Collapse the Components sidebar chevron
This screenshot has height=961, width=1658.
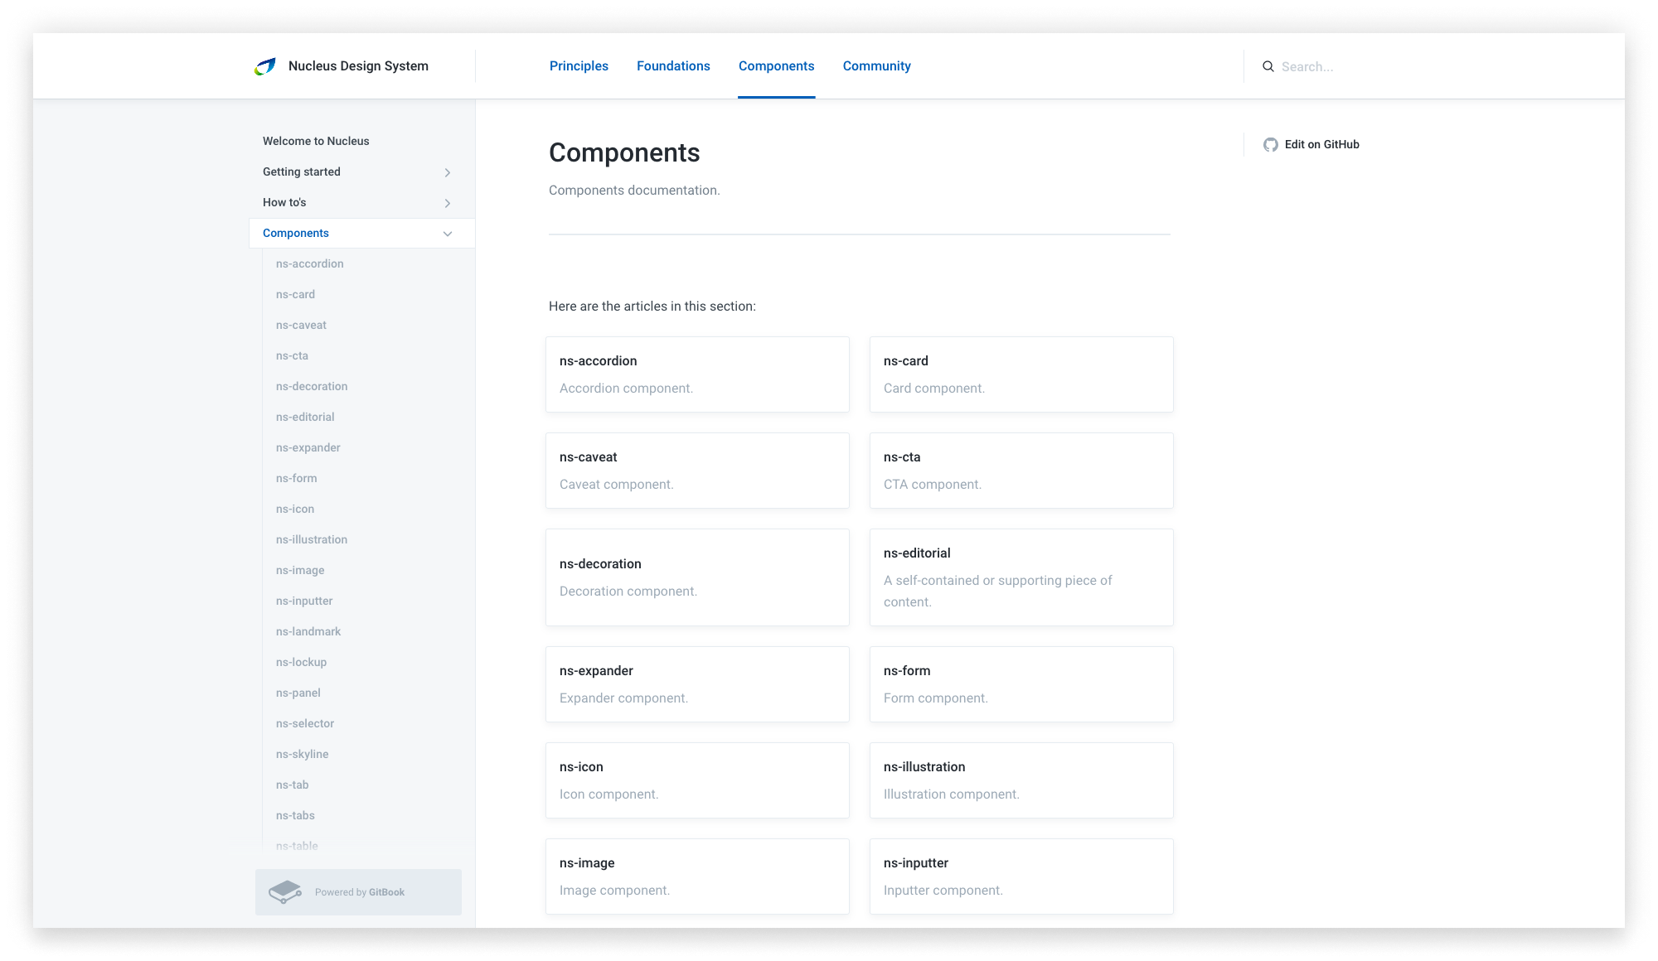pyautogui.click(x=448, y=234)
